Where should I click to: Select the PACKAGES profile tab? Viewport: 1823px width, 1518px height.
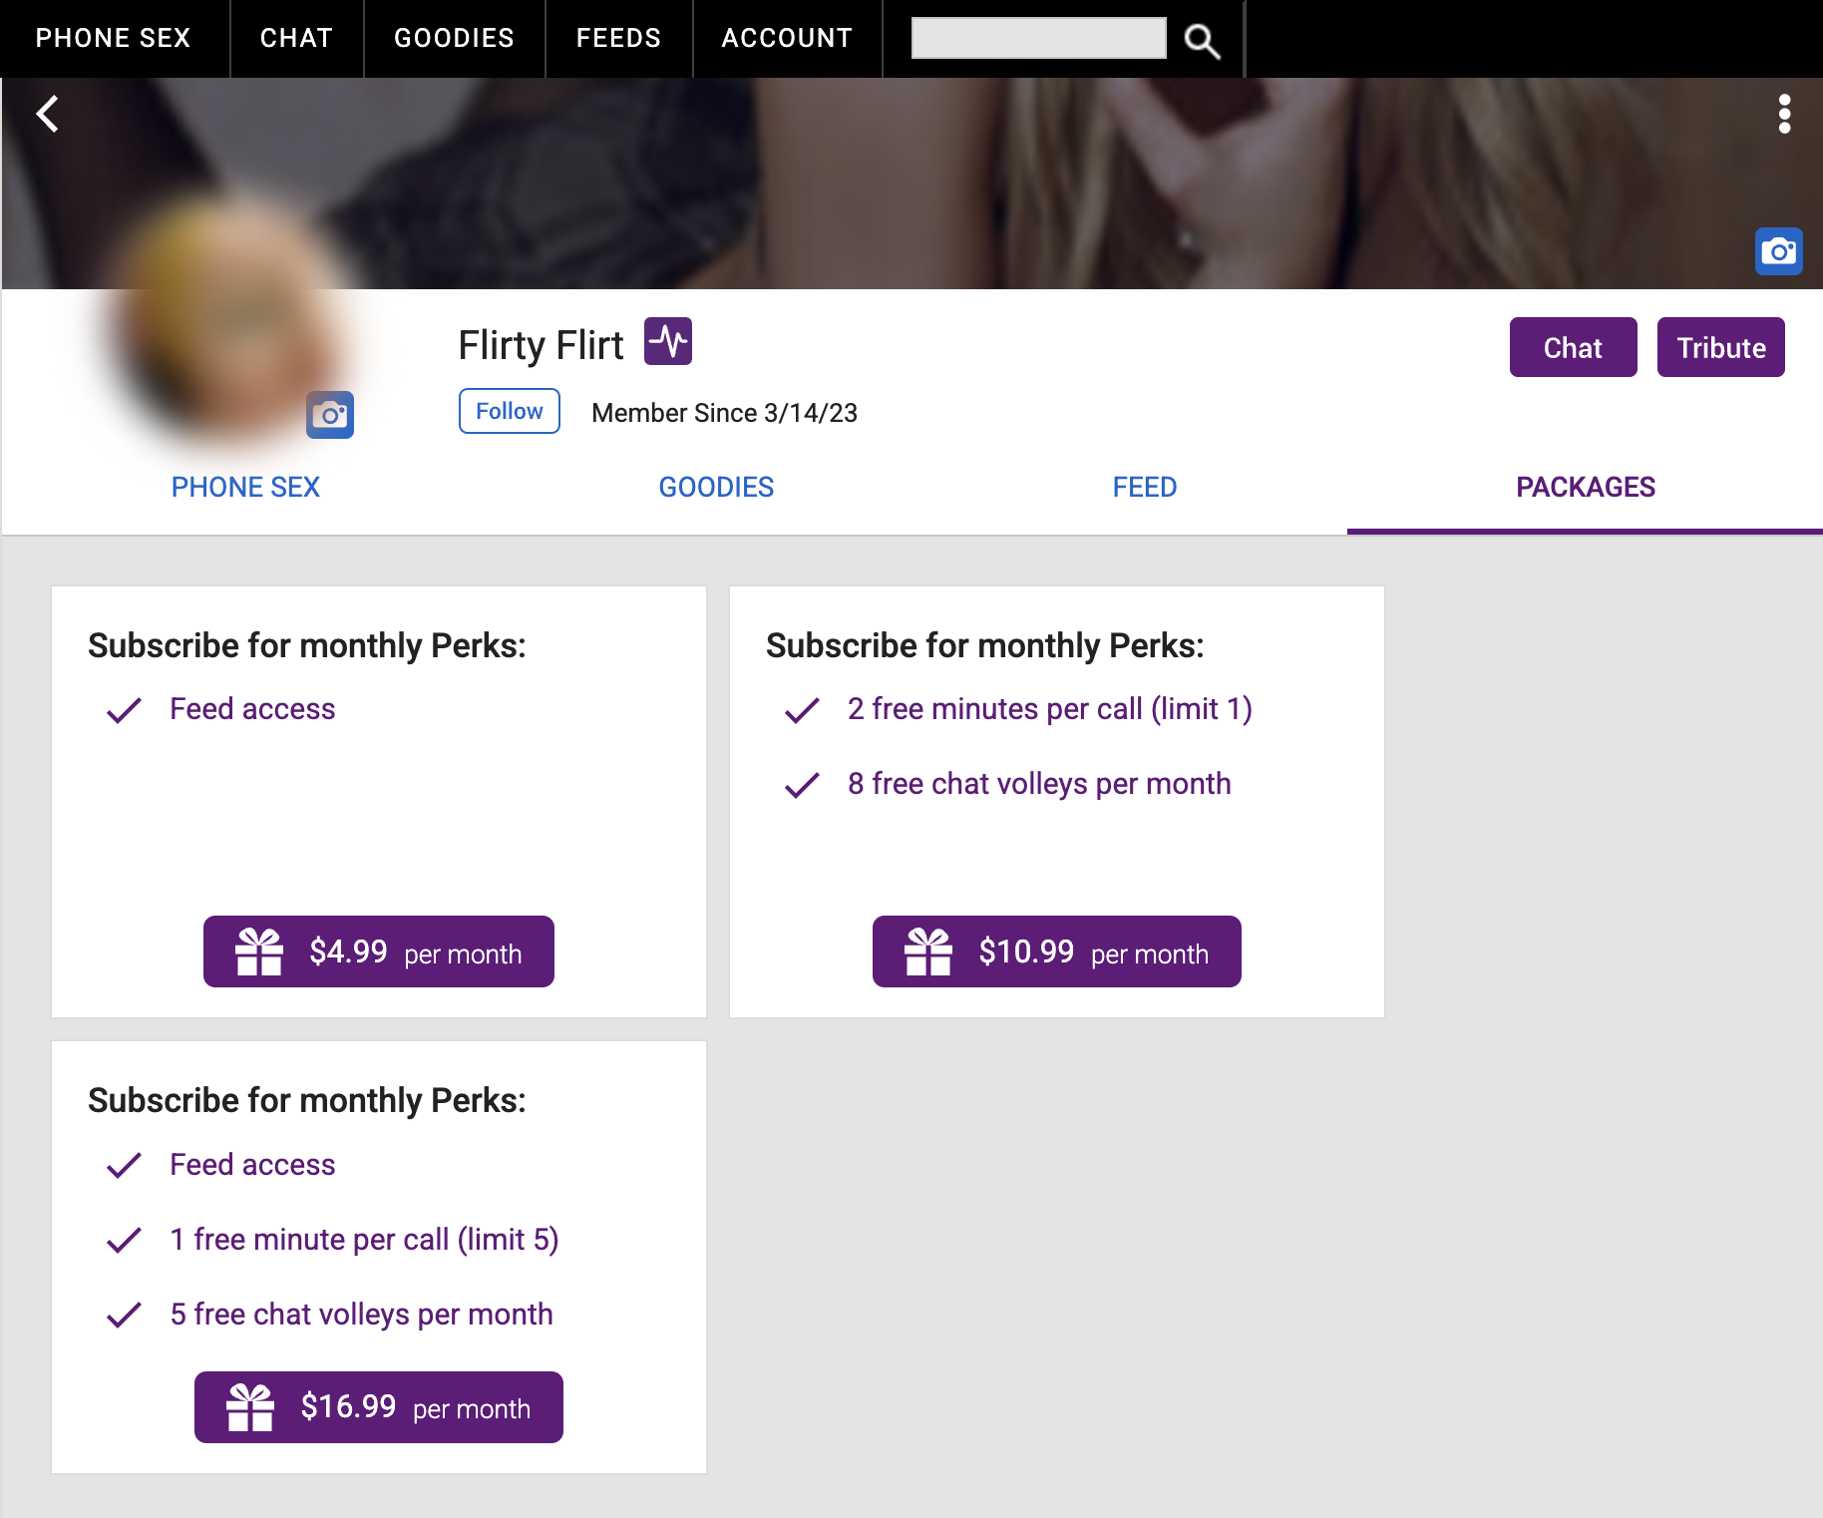click(1586, 487)
